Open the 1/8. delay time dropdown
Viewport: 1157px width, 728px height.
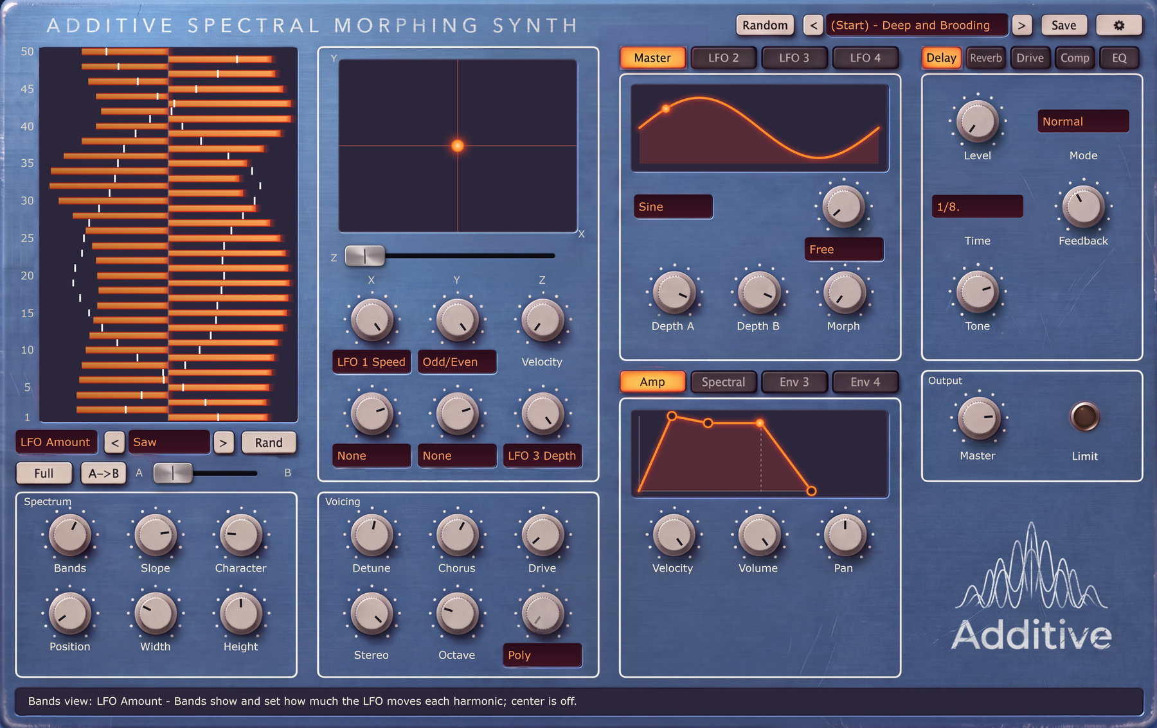pos(977,207)
